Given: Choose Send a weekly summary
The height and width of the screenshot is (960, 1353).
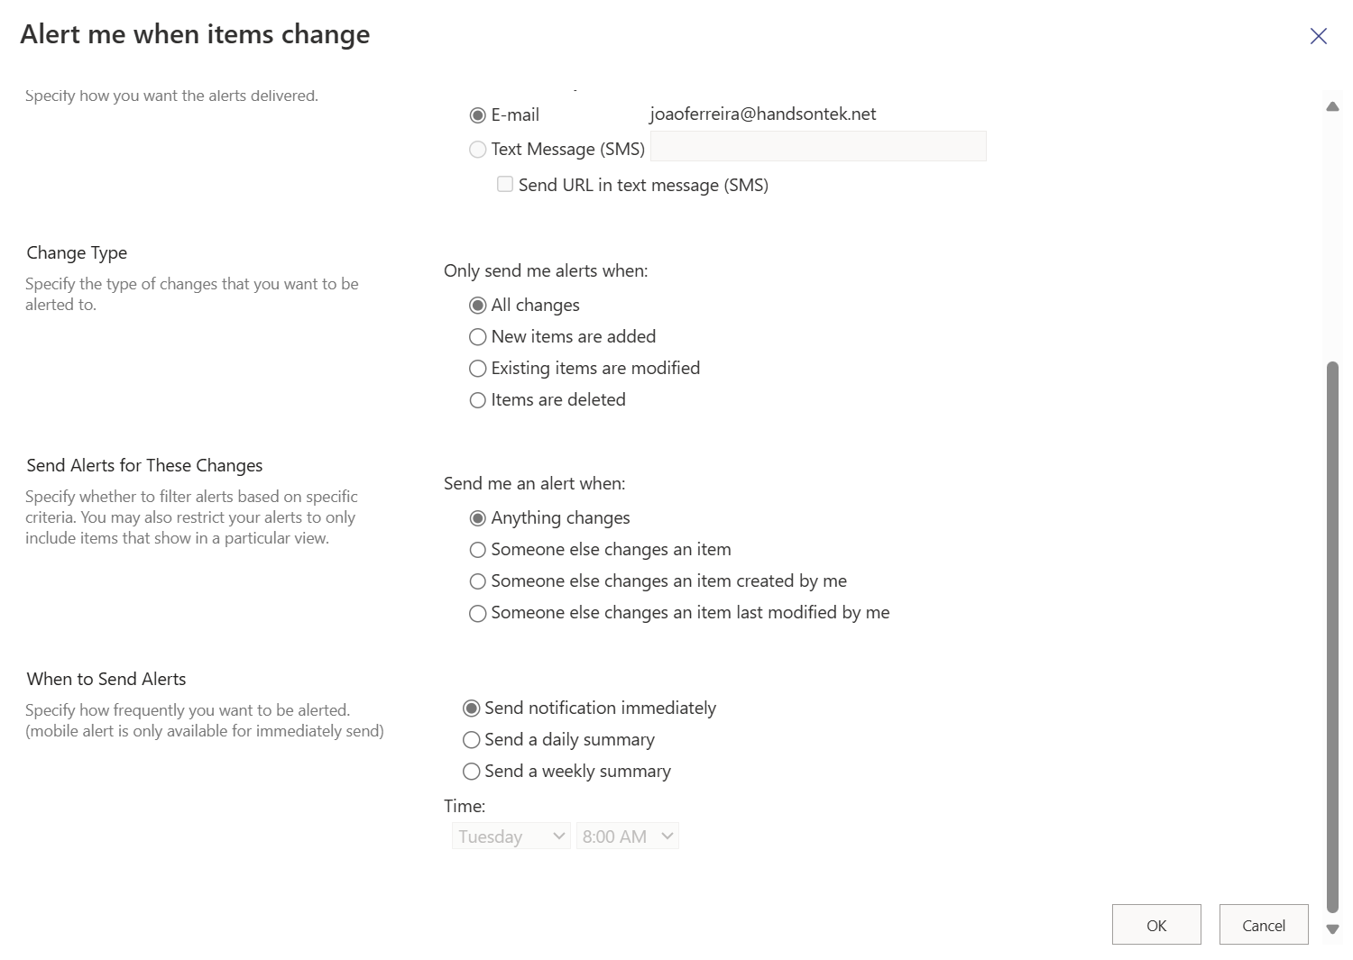Looking at the screenshot, I should (471, 772).
